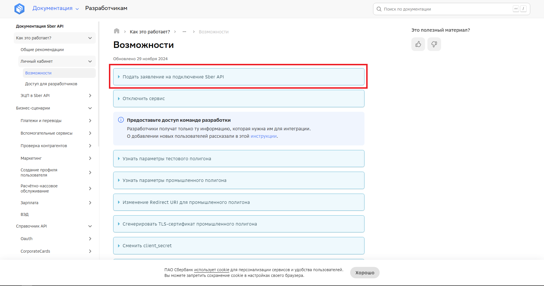The image size is (544, 286).
Task: Select Общие рекомендации in sidebar
Action: pyautogui.click(x=42, y=50)
